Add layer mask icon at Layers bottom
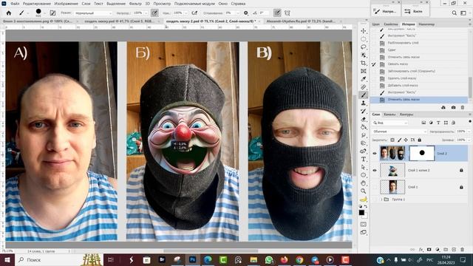Viewport: 473px width, 266px height. point(429,250)
